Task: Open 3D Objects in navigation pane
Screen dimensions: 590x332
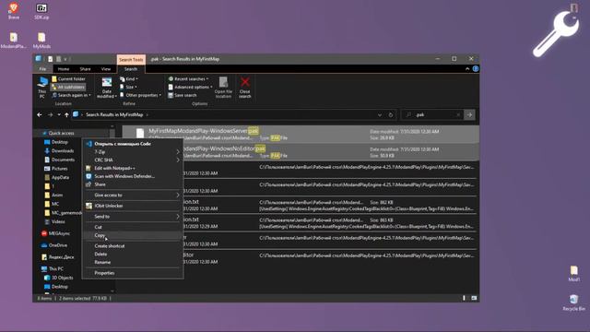Action: (59, 278)
